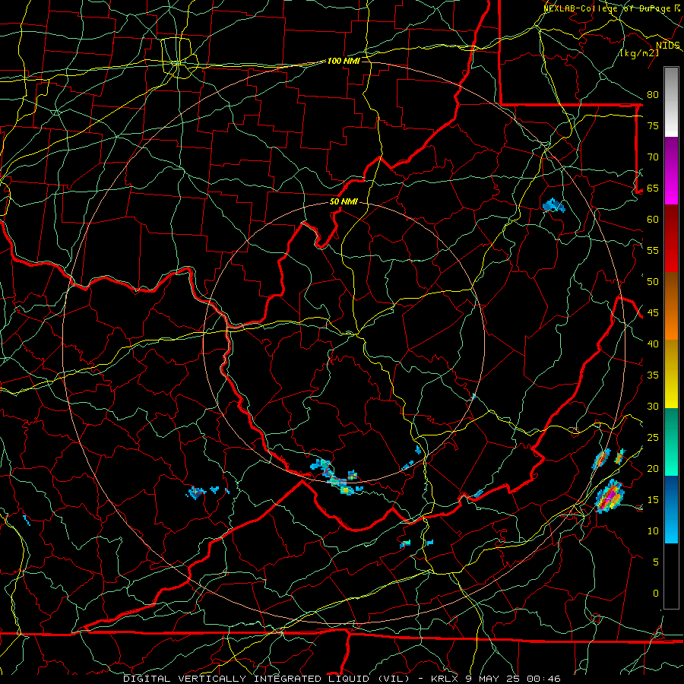This screenshot has width=684, height=684.
Task: Click the value 30 on the VIL scale
Action: point(653,406)
